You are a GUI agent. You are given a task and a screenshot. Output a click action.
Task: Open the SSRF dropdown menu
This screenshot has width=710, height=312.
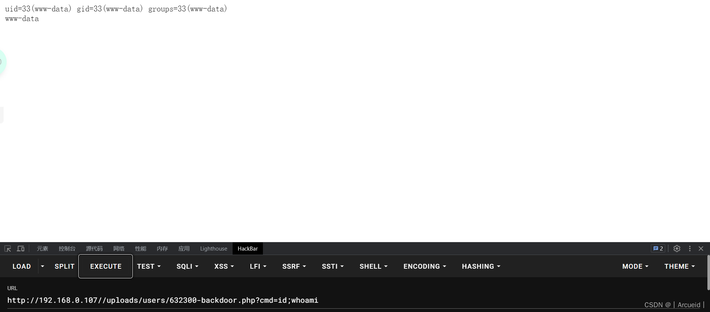pos(294,266)
